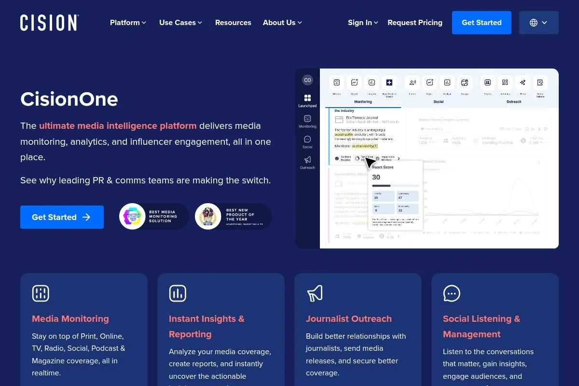Select the Launchpad icon in the sidebar
This screenshot has width=579, height=386.
click(x=308, y=97)
